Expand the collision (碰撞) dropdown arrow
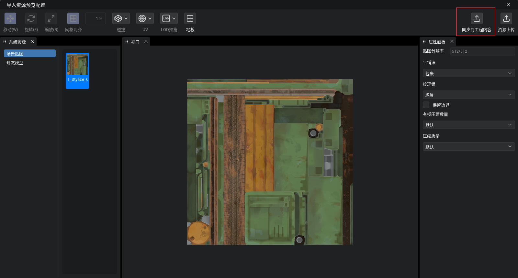Screen dimensions: 518x278 coord(126,18)
